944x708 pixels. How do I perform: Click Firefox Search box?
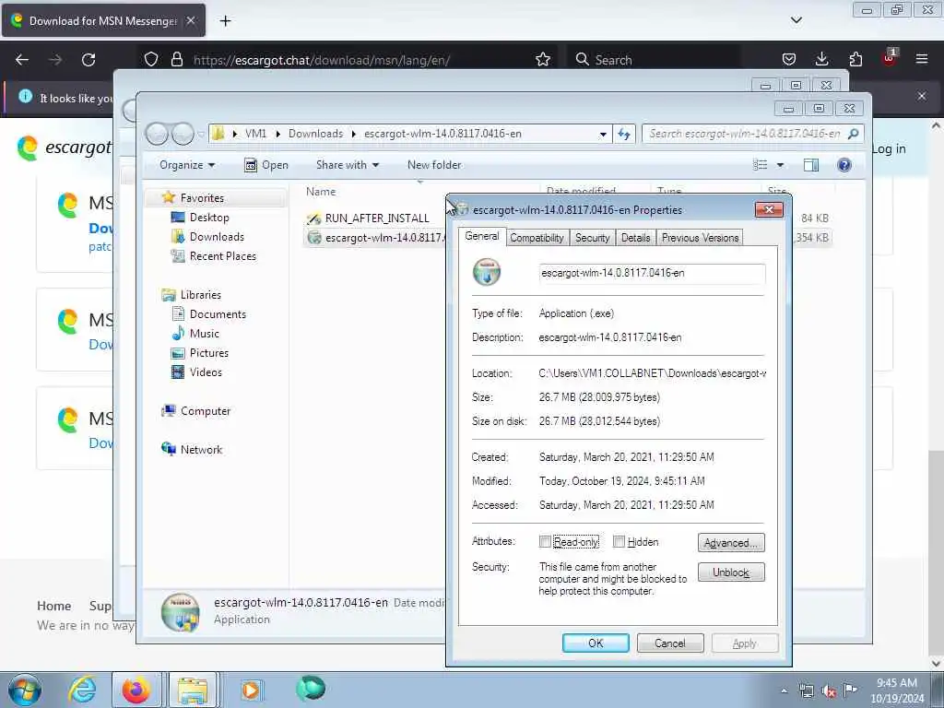tap(654, 60)
